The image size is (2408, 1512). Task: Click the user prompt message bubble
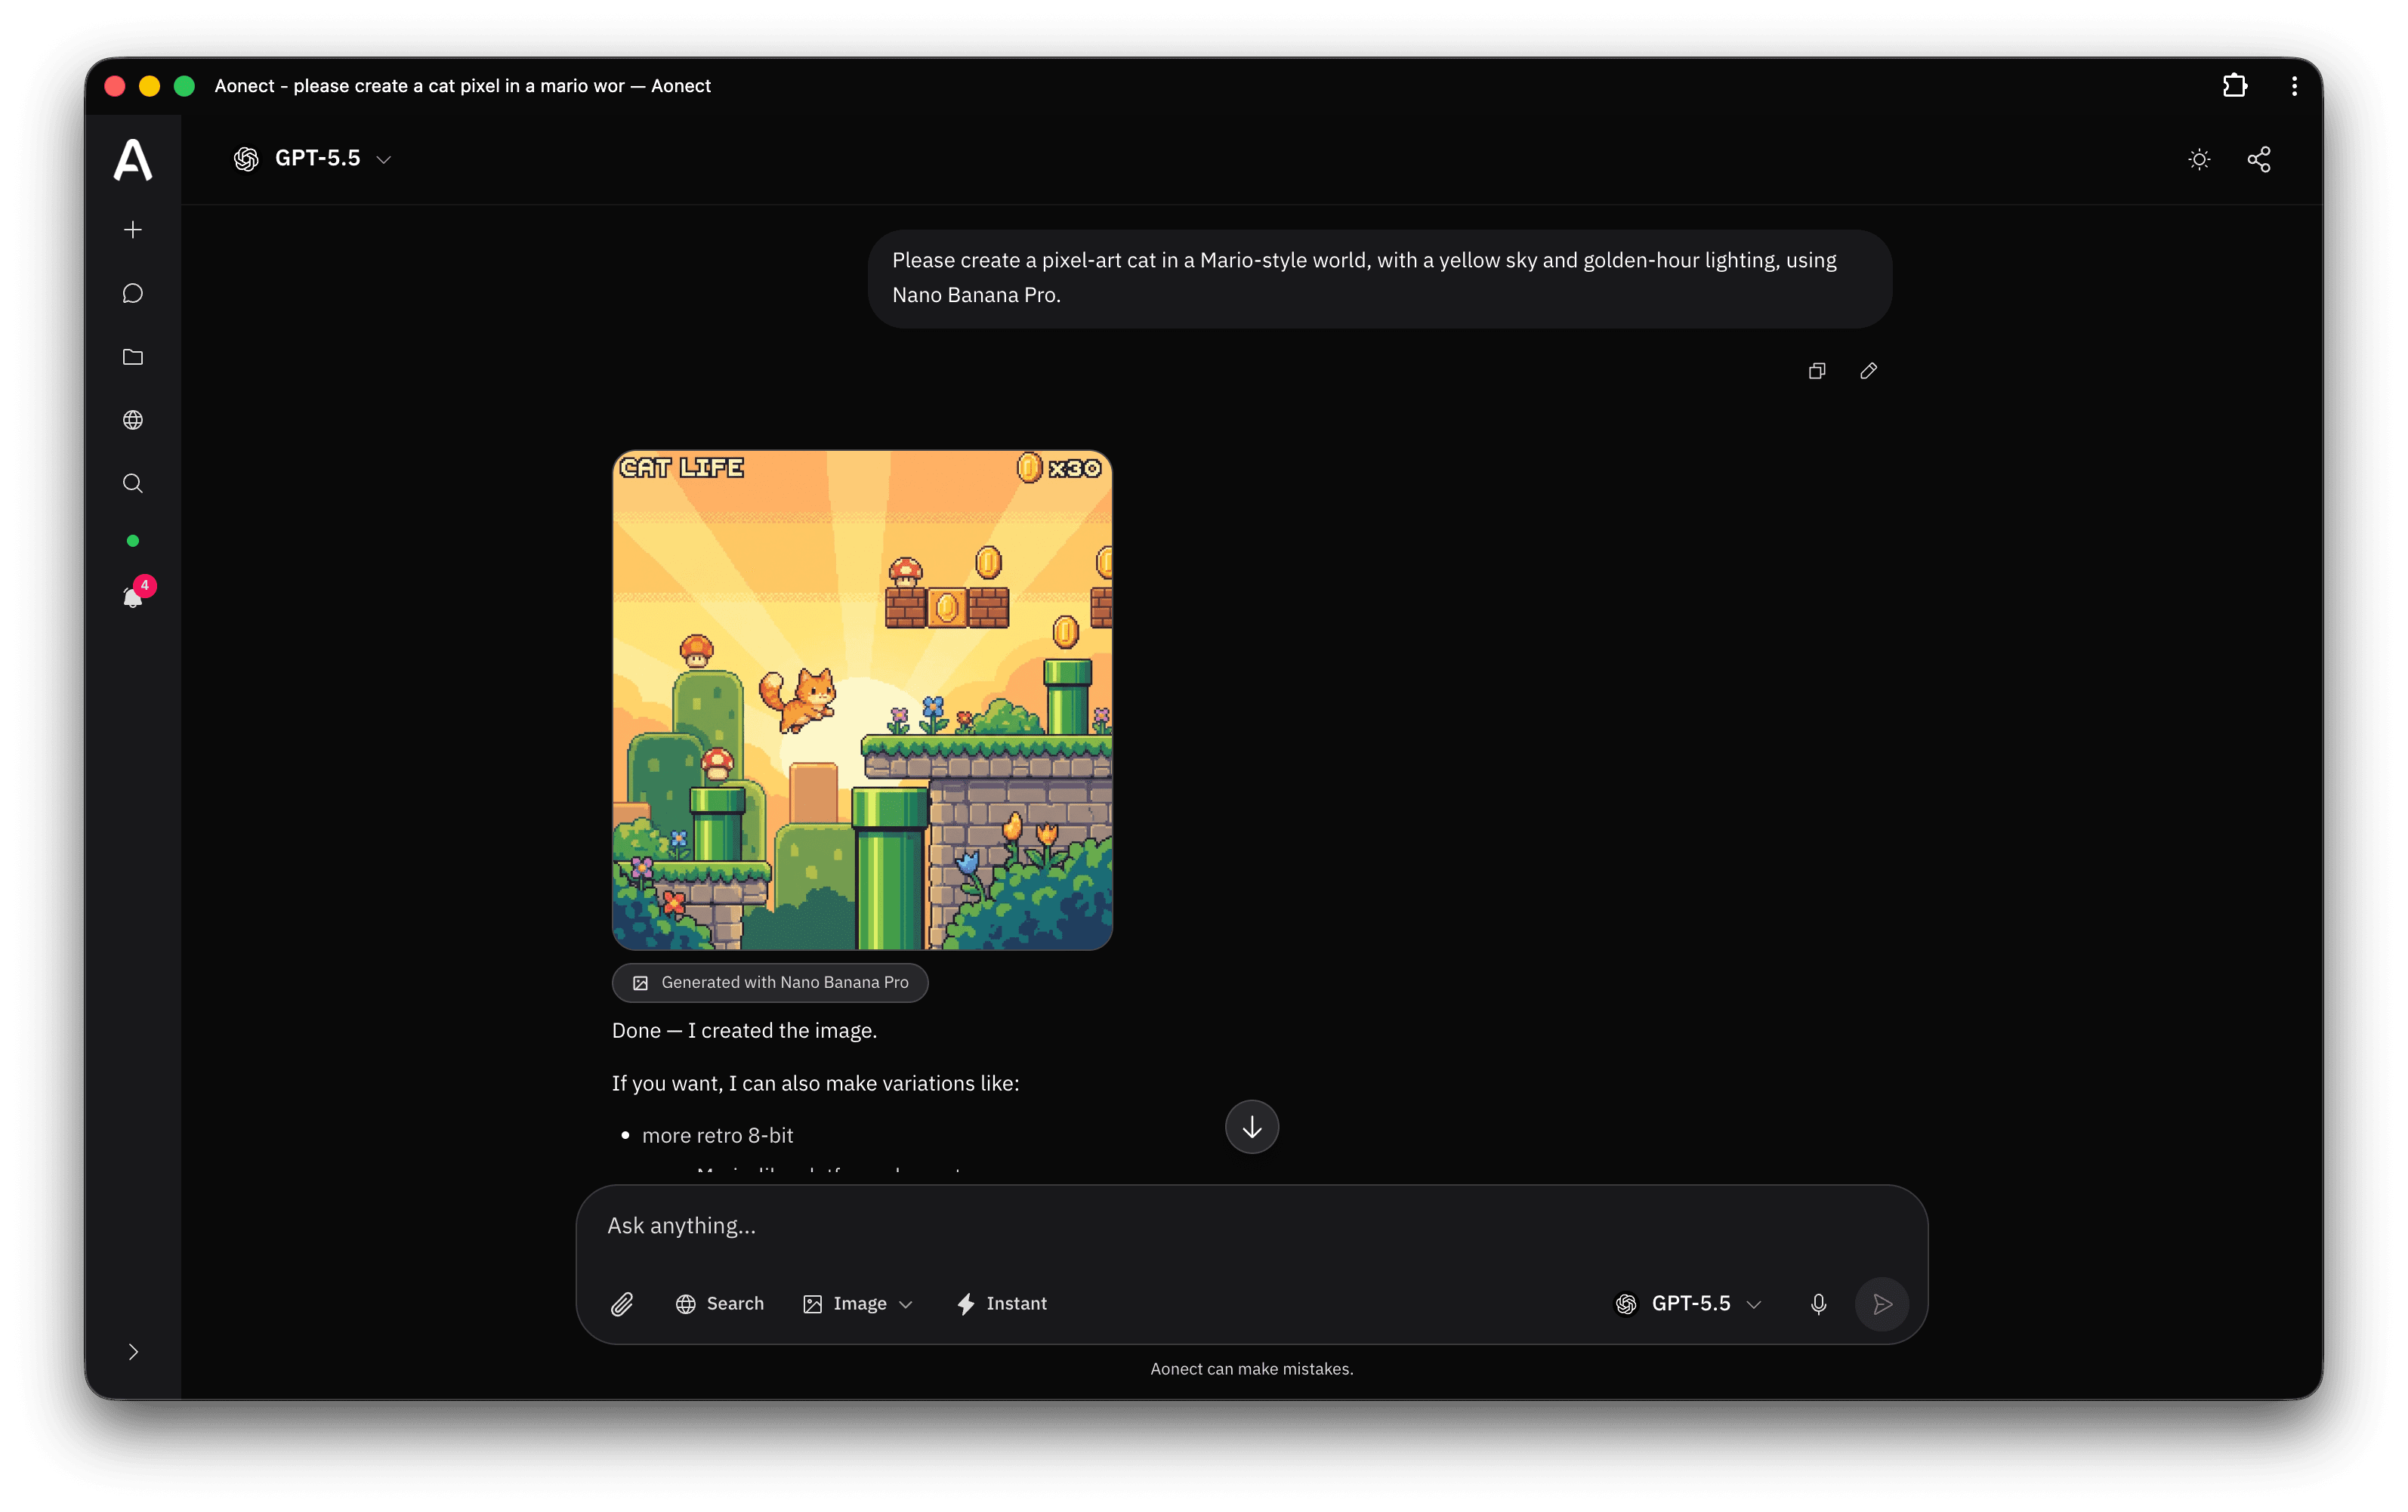[x=1380, y=278]
